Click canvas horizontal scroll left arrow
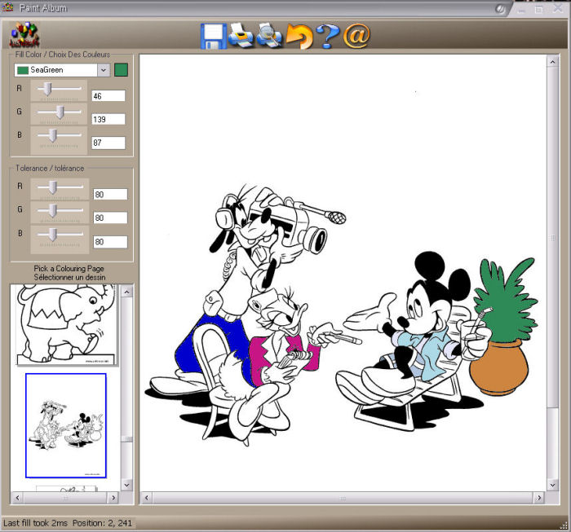The height and width of the screenshot is (532, 571). (x=146, y=498)
